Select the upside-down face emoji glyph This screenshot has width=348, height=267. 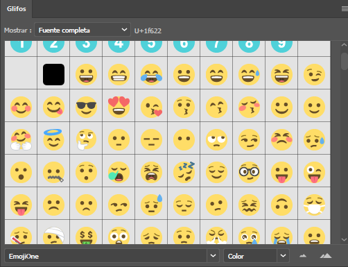(x=281, y=205)
